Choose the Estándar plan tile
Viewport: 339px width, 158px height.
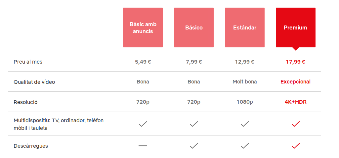click(x=244, y=27)
